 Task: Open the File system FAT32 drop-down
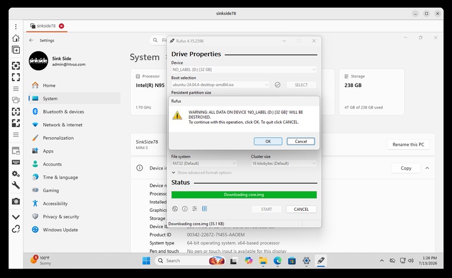[x=204, y=163]
